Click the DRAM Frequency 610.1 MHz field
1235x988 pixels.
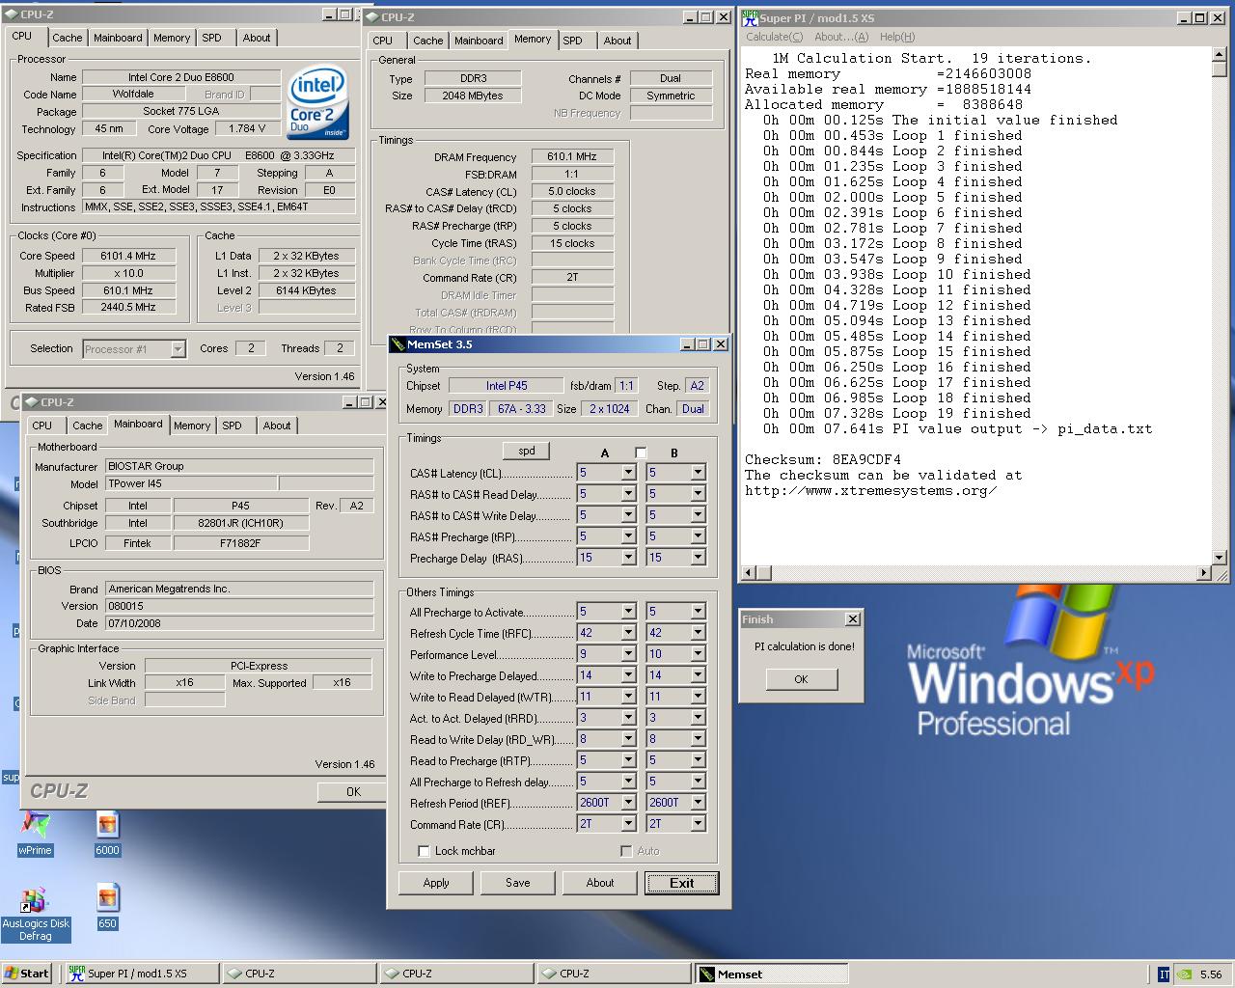tap(572, 156)
